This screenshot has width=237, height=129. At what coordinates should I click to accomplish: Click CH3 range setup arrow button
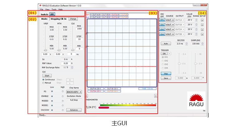coord(202,29)
